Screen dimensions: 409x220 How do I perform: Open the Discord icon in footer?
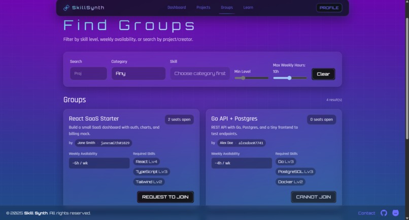click(x=395, y=213)
